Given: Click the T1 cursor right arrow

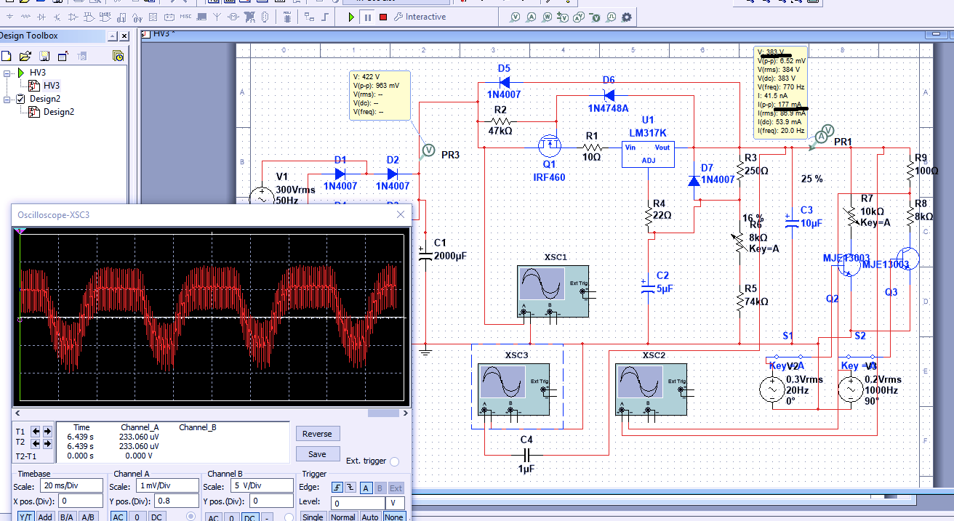Looking at the screenshot, I should (x=47, y=431).
